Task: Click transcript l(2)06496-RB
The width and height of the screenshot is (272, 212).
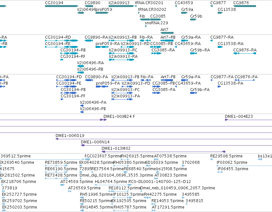Action: pyautogui.click(x=81, y=72)
